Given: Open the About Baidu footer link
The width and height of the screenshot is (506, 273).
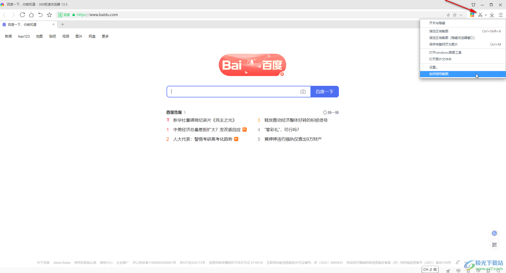Looking at the screenshot, I should (62, 263).
